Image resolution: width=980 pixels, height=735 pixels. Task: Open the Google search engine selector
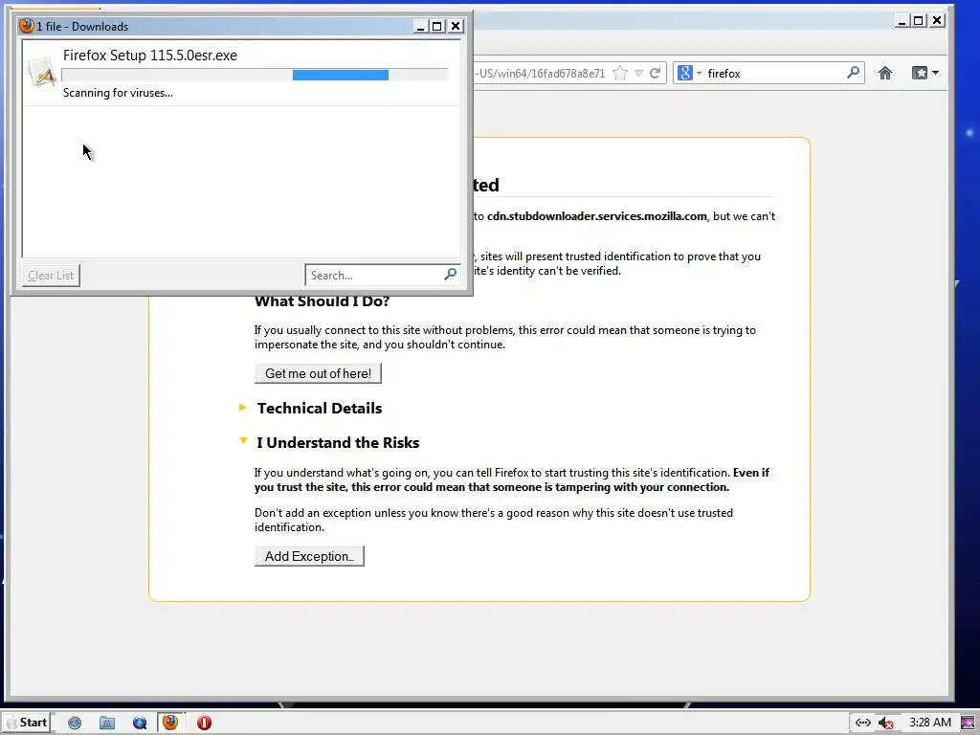coord(689,73)
